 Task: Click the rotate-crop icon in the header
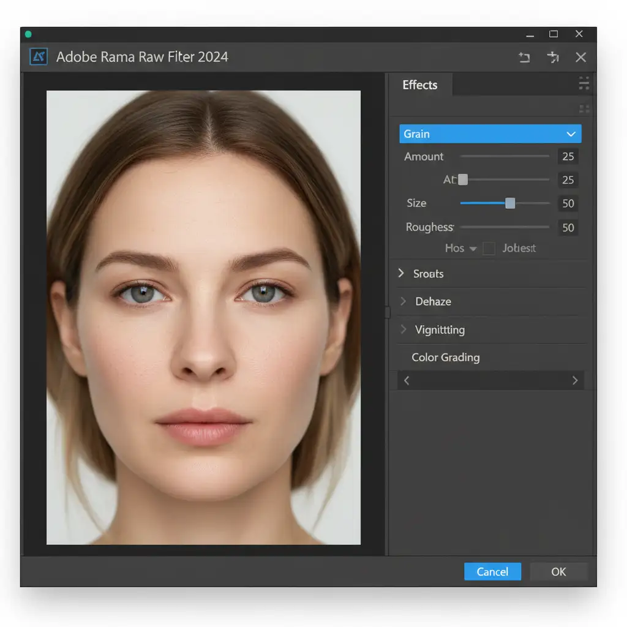pos(524,57)
